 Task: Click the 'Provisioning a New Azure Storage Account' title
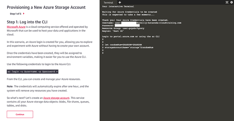coord(46,7)
